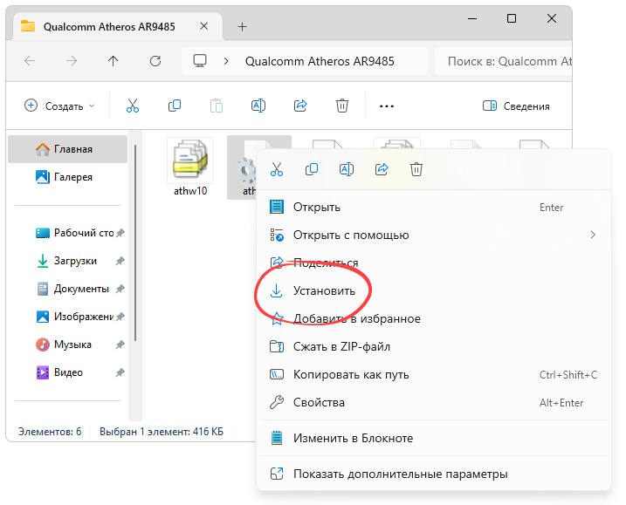Close the Qualcomm Atheros AR9485 tab
Screen dimensions: 626x505
[203, 26]
